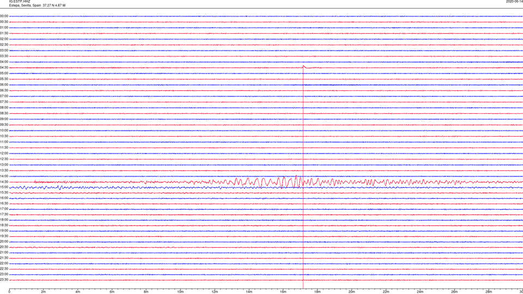Select the 16:30 trace time label
Viewport: 523px width, 294px height.
tap(4, 203)
